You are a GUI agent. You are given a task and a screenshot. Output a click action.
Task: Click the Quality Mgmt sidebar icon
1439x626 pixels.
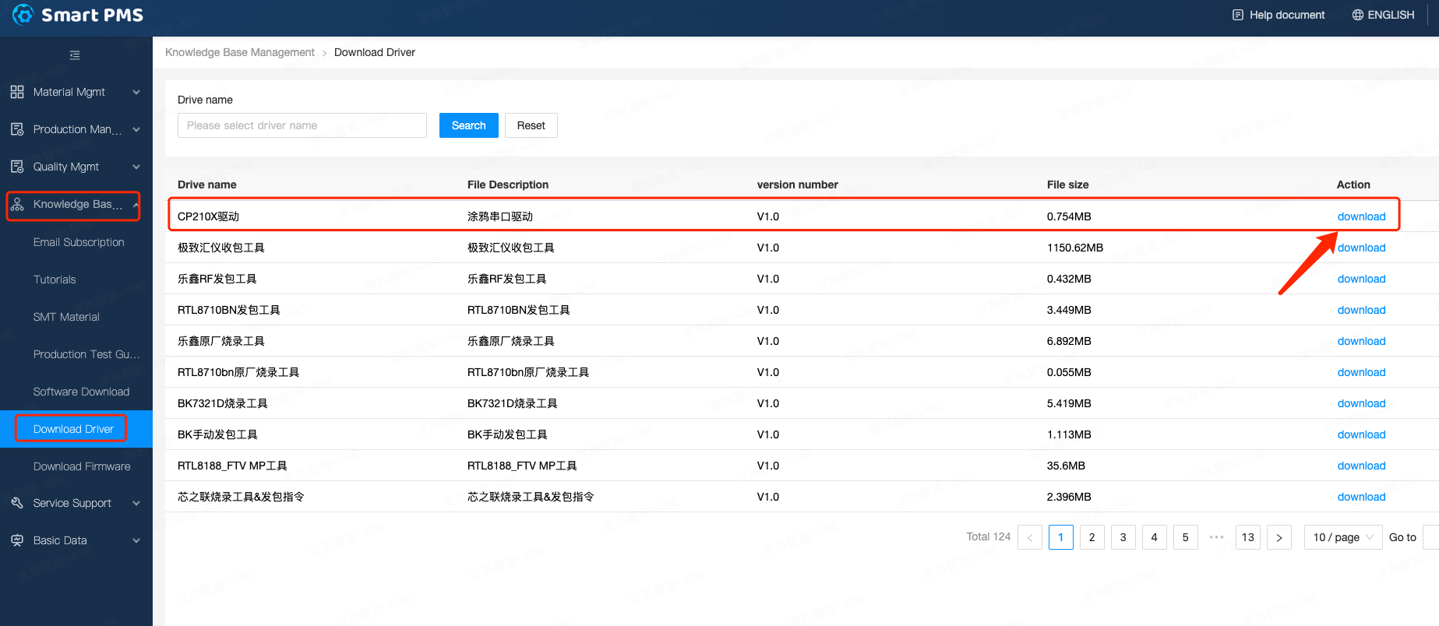coord(17,167)
